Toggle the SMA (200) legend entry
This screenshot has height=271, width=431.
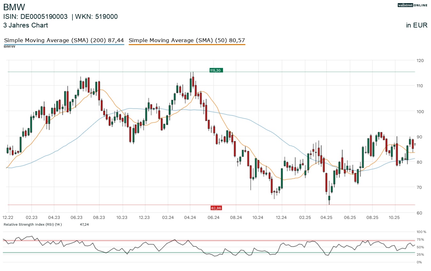[x=64, y=40]
